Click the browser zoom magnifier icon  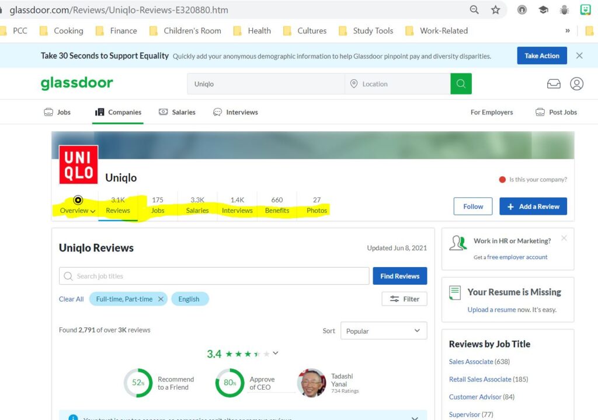pos(474,9)
